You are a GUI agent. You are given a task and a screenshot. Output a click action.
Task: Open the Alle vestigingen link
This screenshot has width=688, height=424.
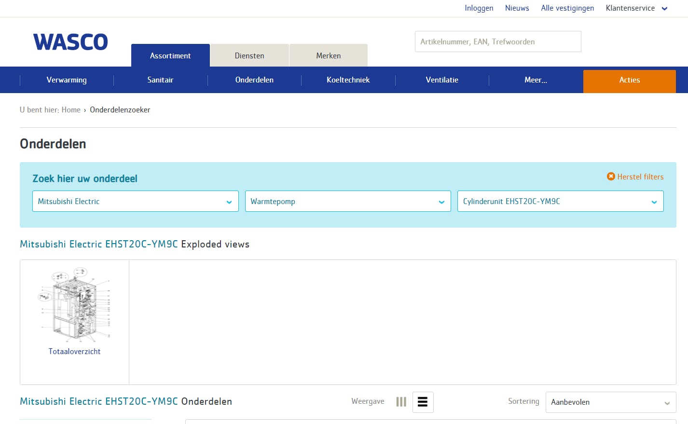pos(567,8)
